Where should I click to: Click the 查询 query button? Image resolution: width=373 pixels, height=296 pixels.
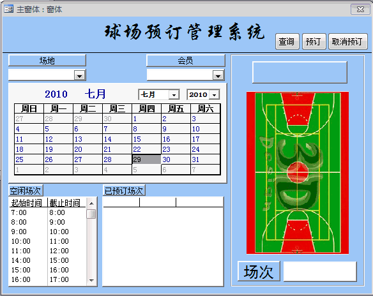pyautogui.click(x=287, y=41)
